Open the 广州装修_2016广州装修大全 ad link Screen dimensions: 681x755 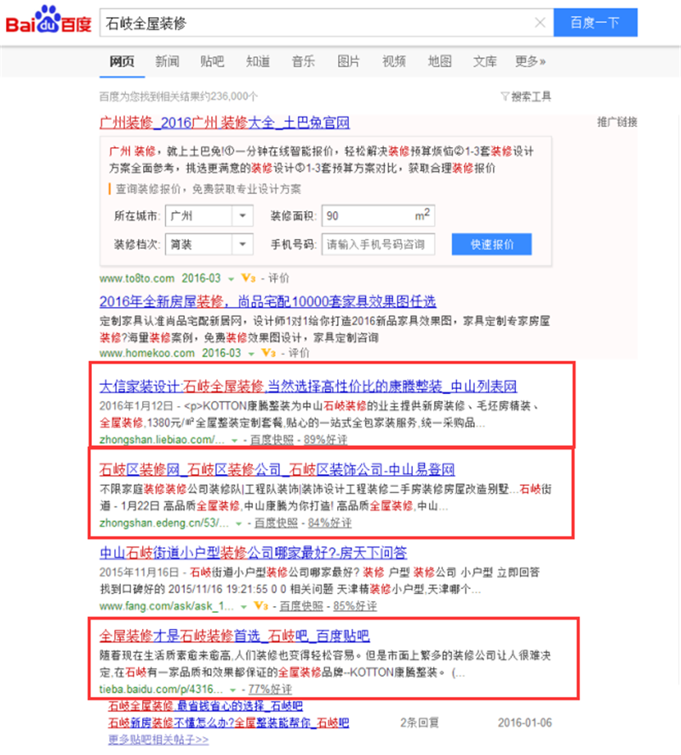click(x=225, y=123)
